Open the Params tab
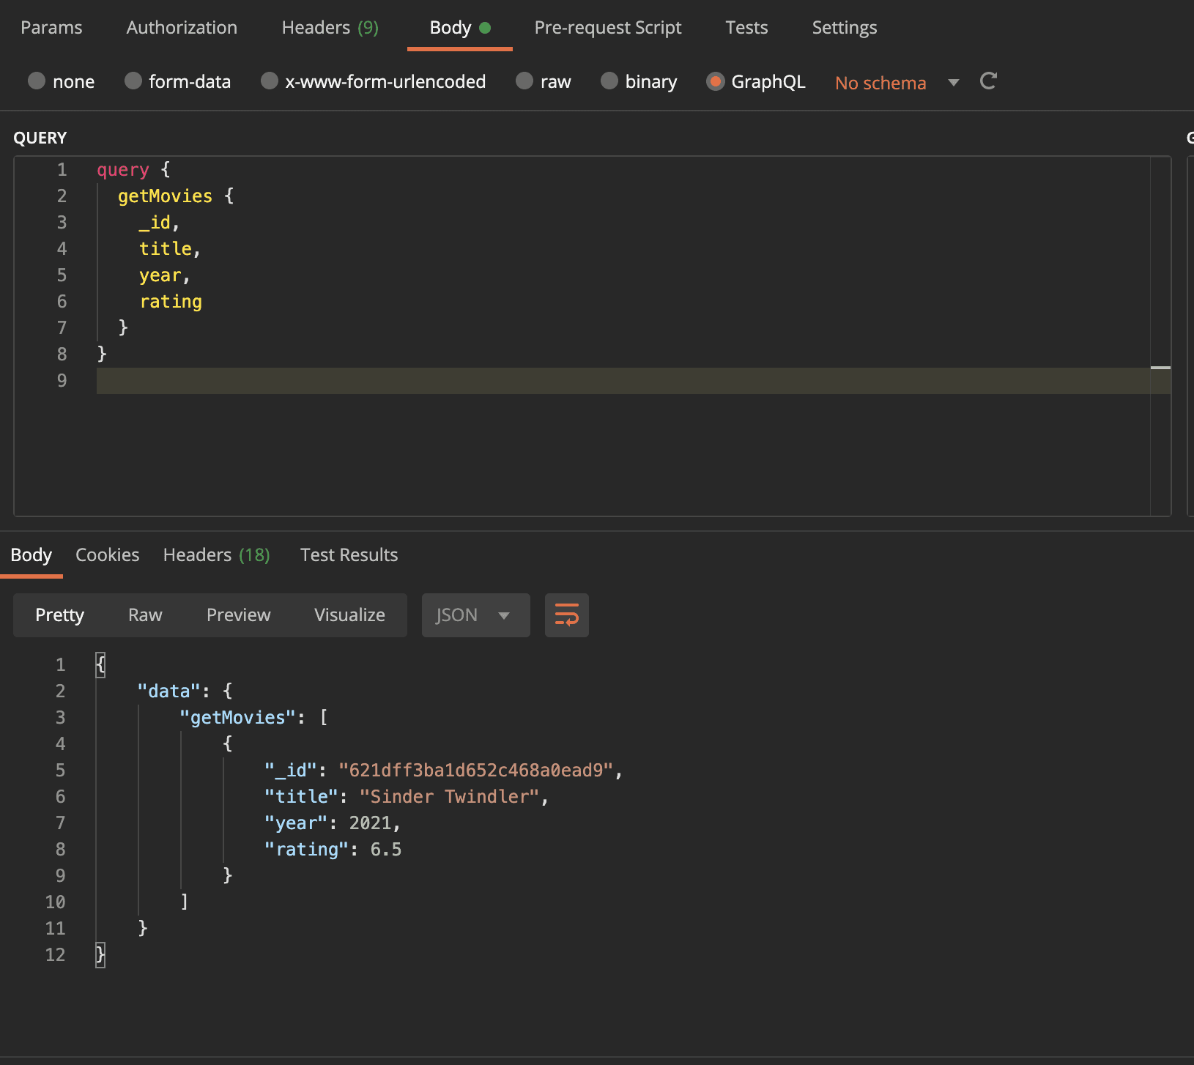 coord(51,28)
